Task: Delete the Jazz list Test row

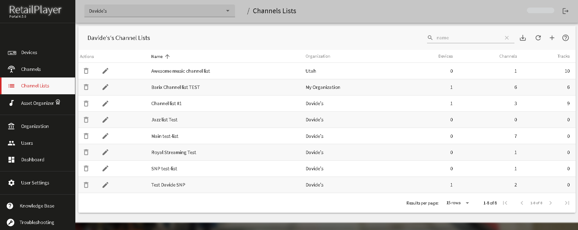Action: 86,120
